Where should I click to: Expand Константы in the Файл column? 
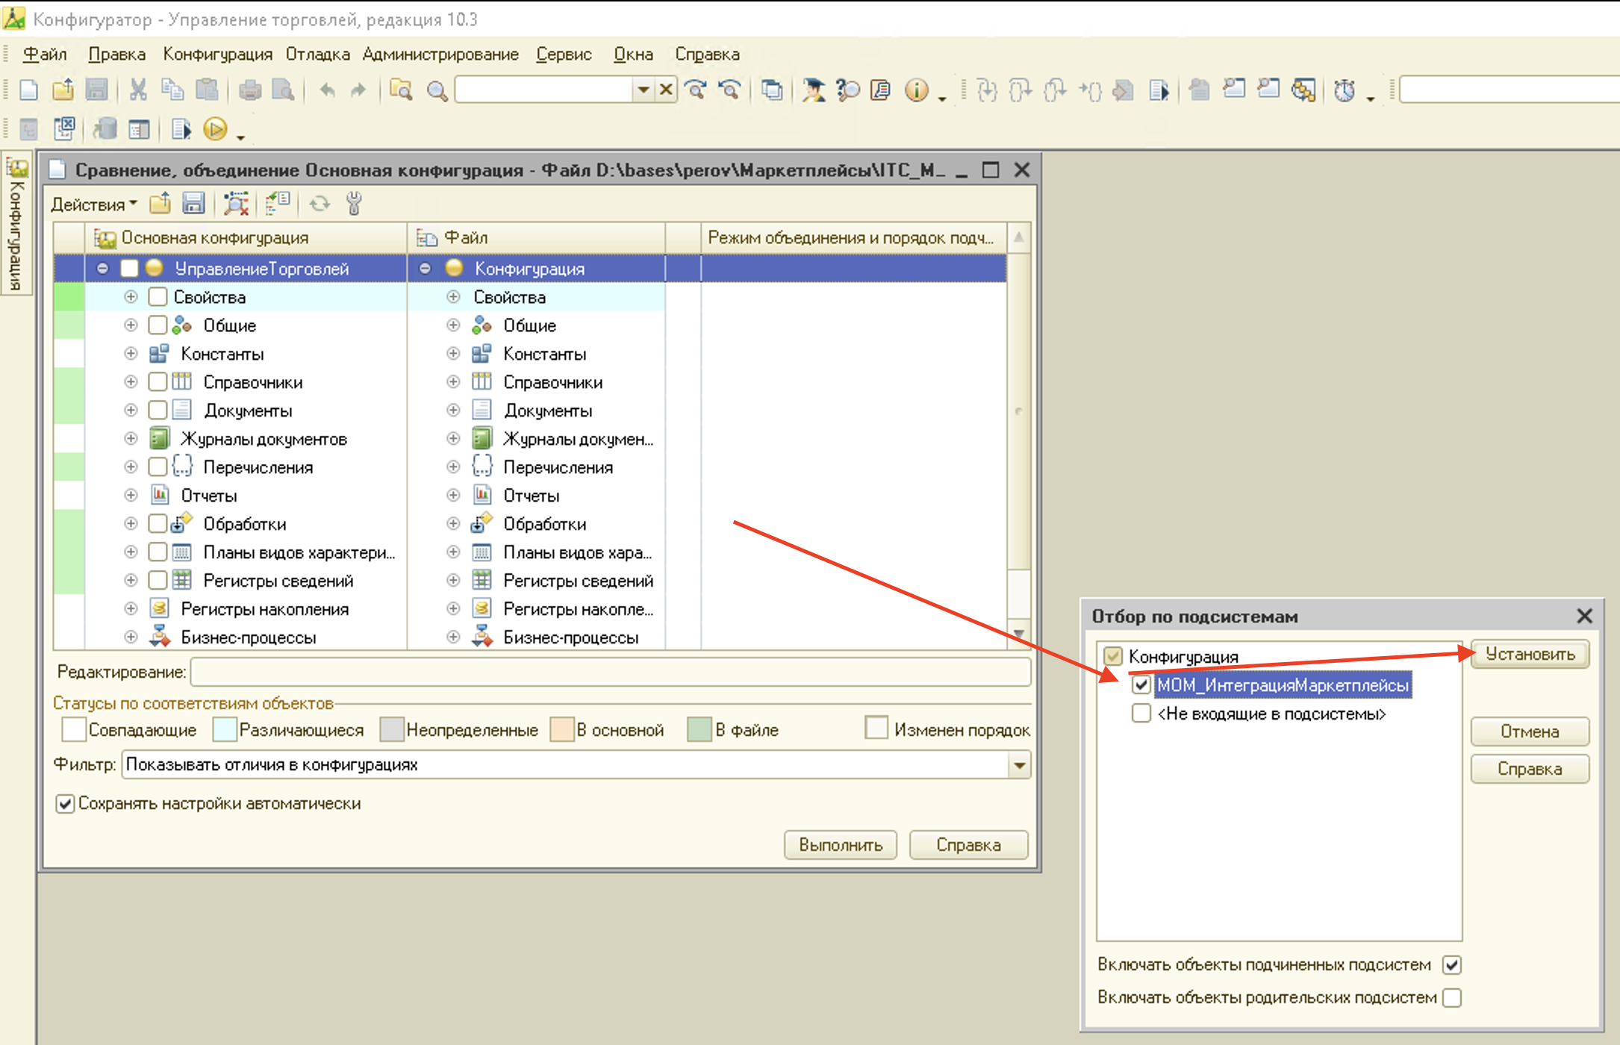[453, 353]
